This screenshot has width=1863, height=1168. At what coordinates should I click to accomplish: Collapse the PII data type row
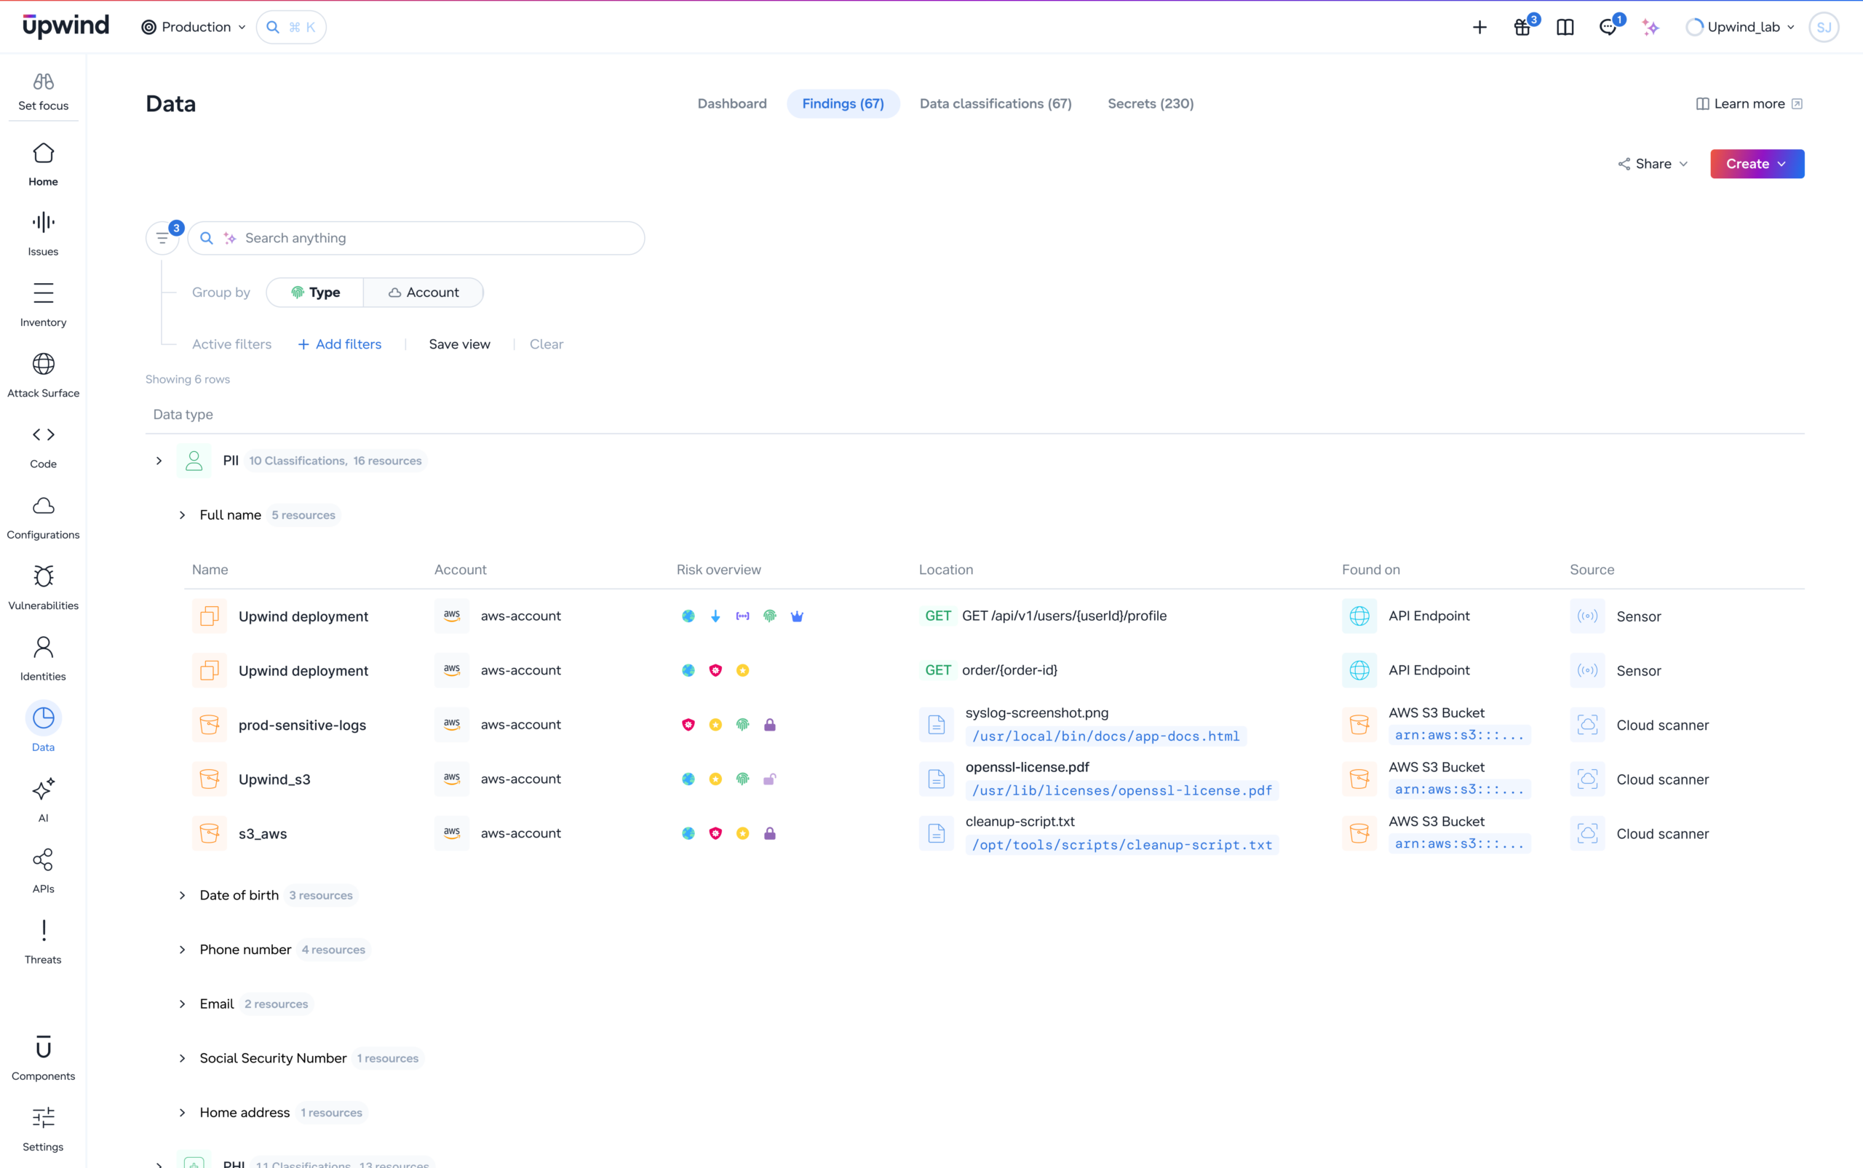[x=159, y=461]
